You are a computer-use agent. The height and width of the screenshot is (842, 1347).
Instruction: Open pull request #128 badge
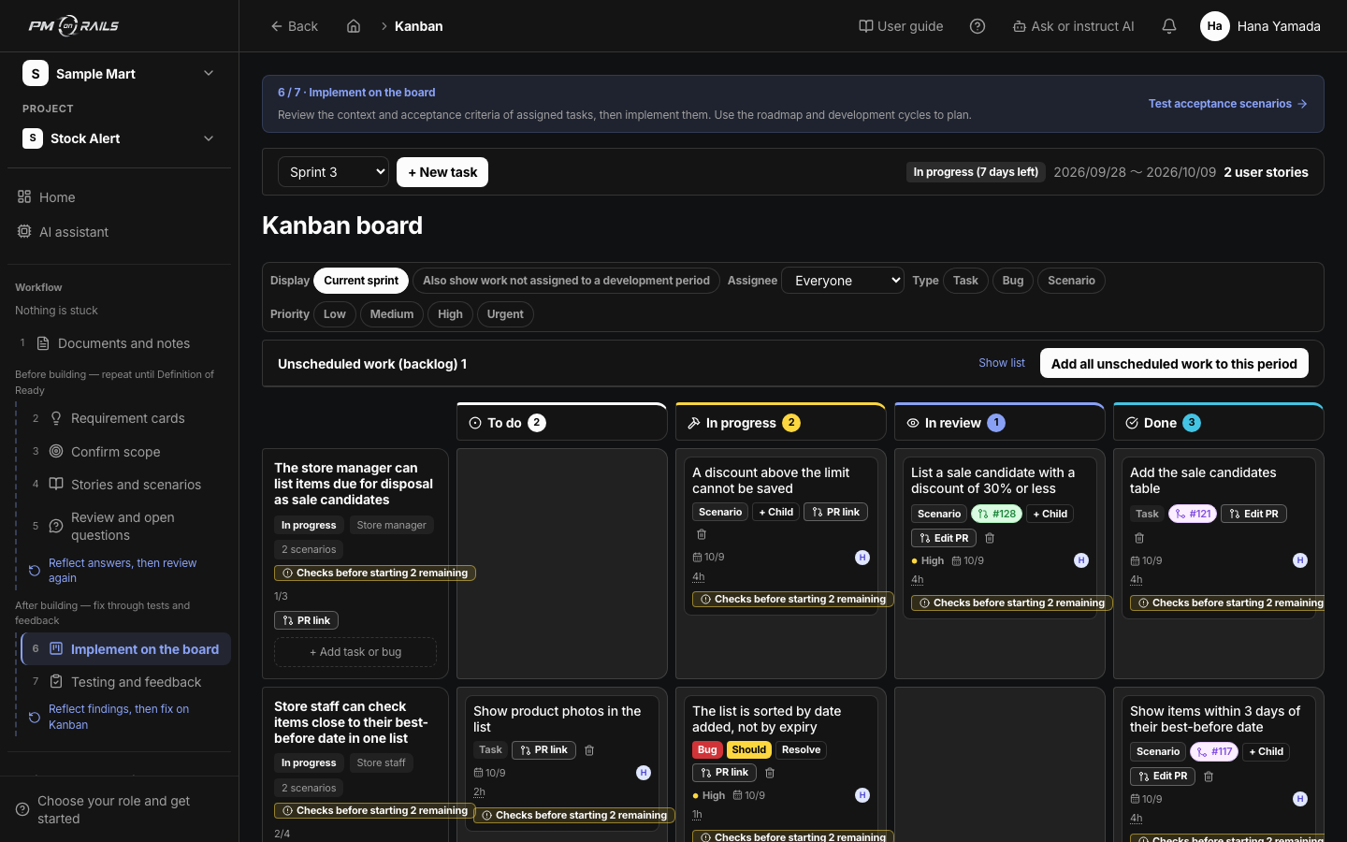[x=997, y=514]
